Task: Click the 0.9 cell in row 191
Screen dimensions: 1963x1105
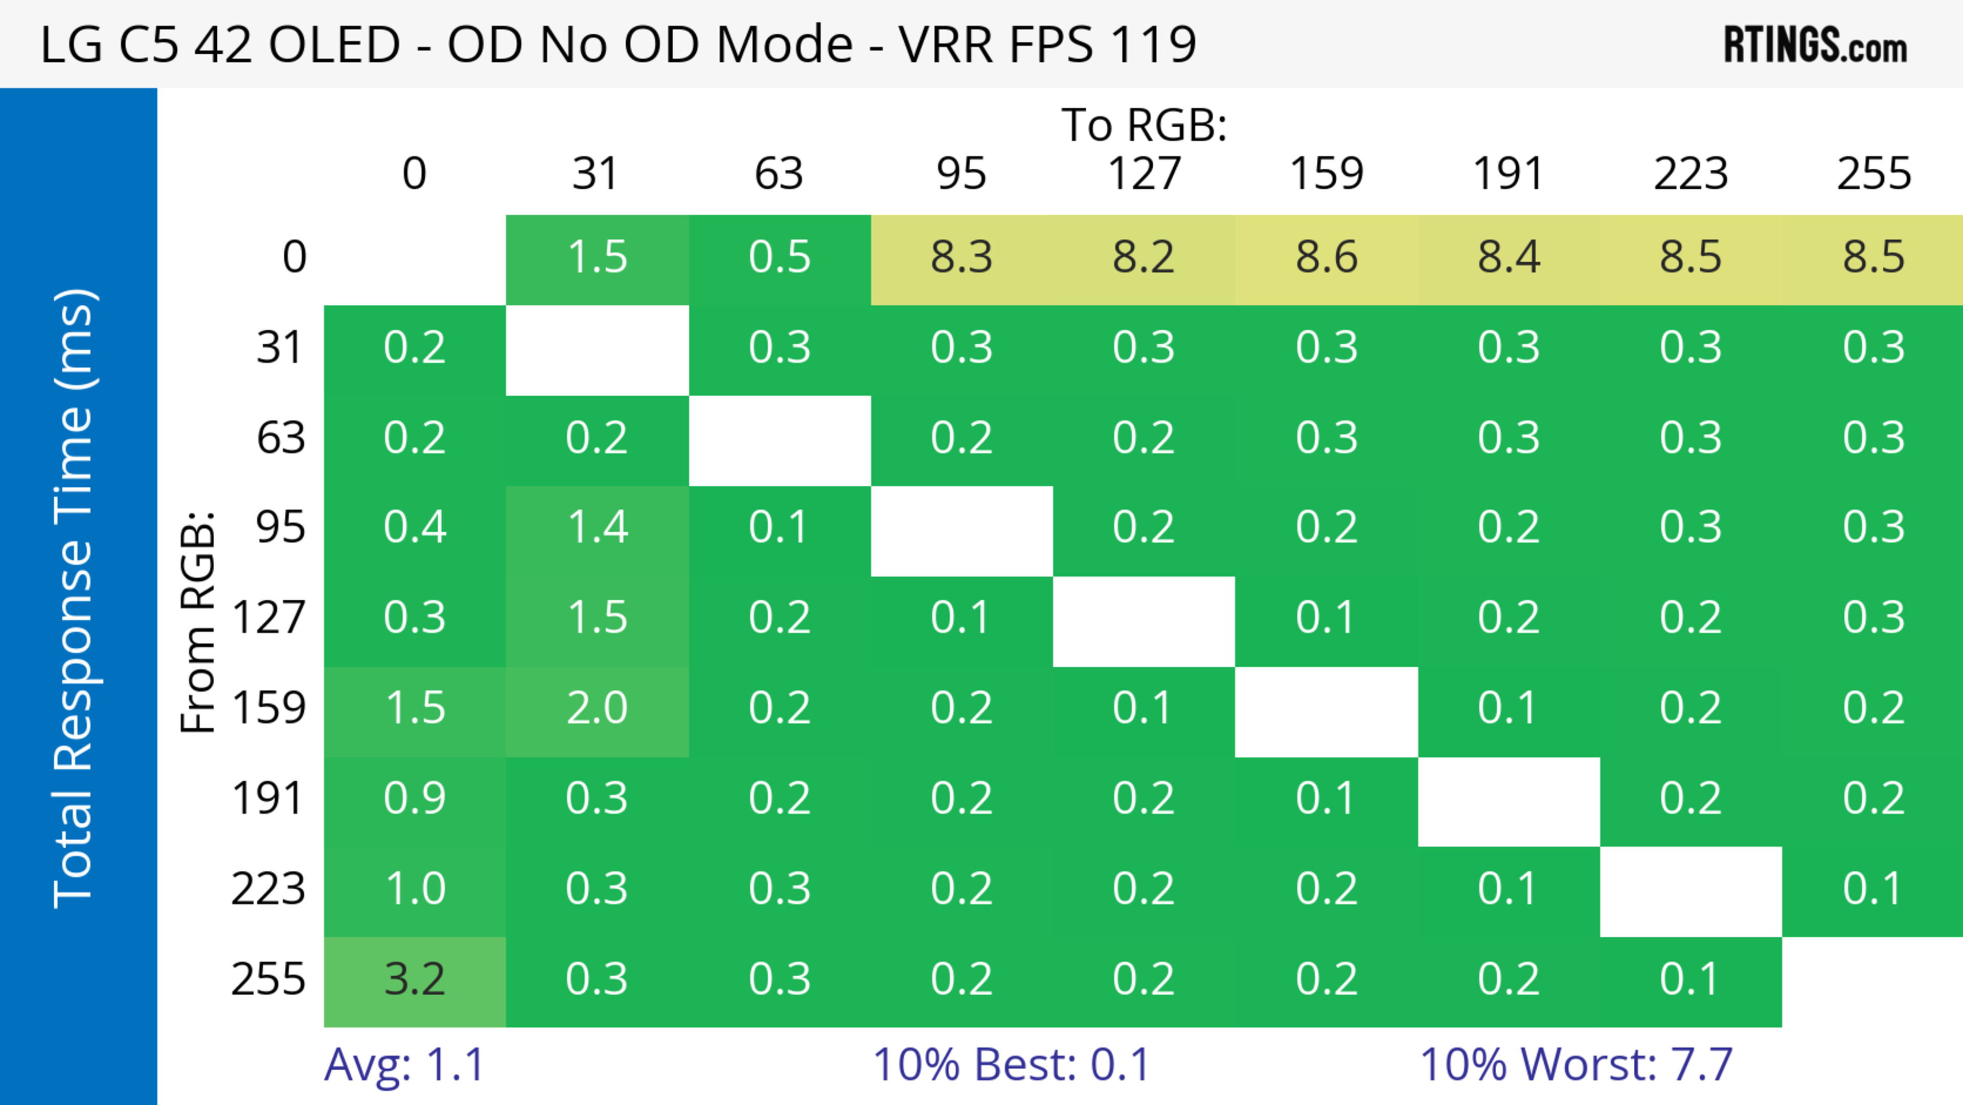Action: pos(415,799)
